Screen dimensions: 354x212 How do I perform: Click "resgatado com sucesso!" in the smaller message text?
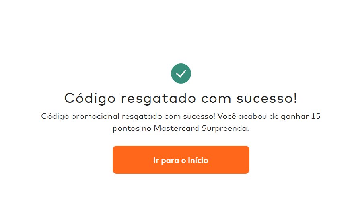click(x=169, y=116)
